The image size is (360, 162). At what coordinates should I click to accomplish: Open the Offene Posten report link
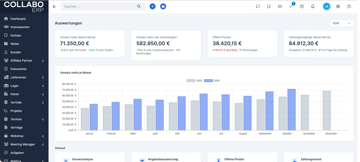tap(234, 159)
